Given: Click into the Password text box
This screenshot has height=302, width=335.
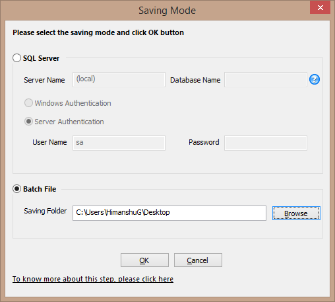Looking at the screenshot, I should pos(266,143).
